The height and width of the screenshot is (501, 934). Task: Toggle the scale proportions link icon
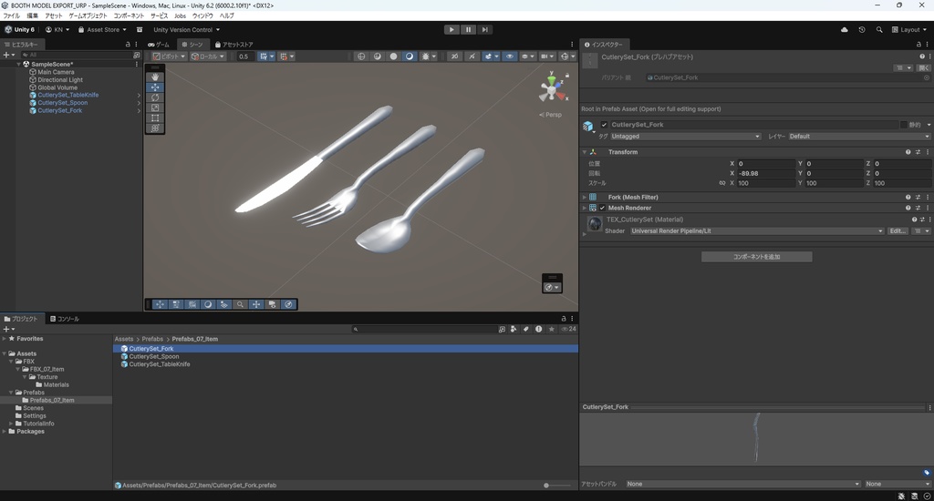click(722, 183)
